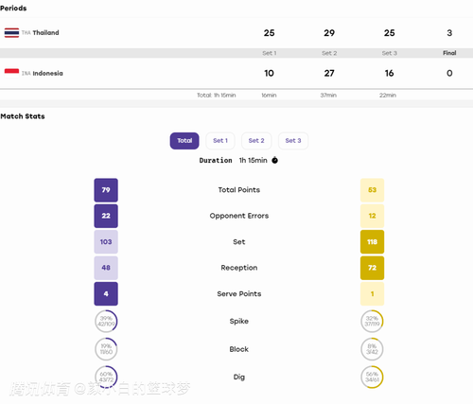Click Indonesia's Opponent Errors value 12
The width and height of the screenshot is (473, 404).
(372, 216)
